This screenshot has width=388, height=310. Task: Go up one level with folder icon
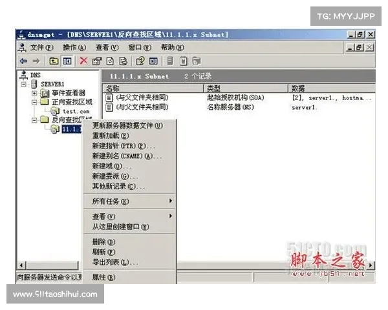54,61
